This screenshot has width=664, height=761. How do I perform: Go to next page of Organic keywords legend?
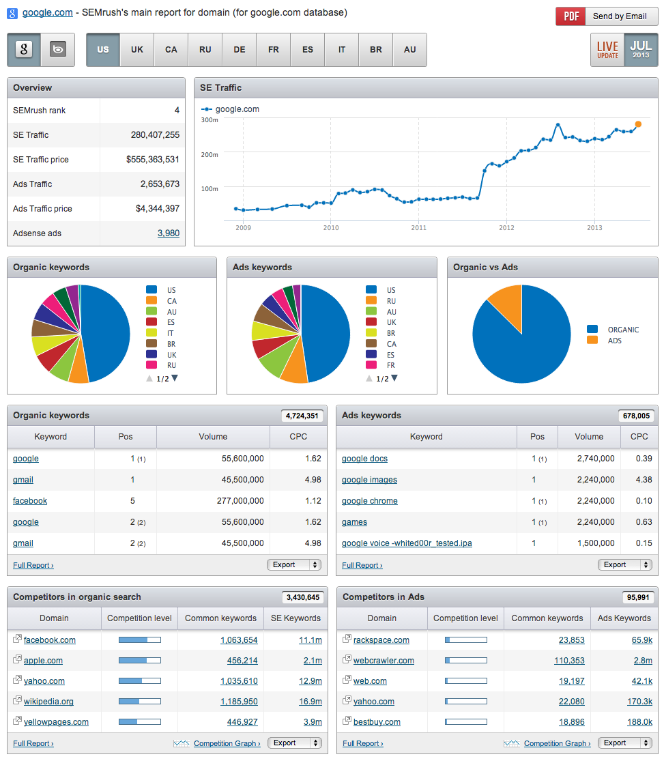pyautogui.click(x=175, y=378)
